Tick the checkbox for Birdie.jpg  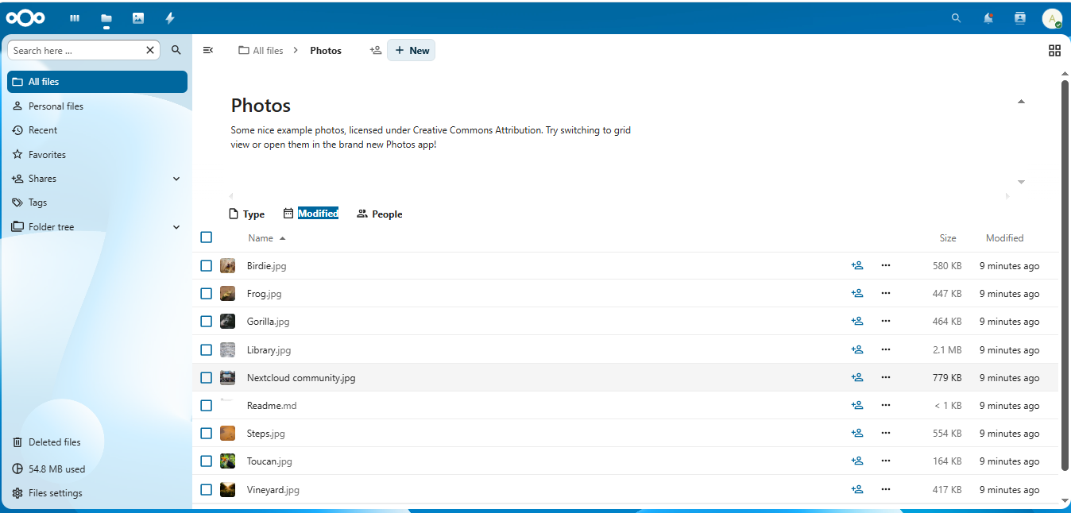point(207,266)
